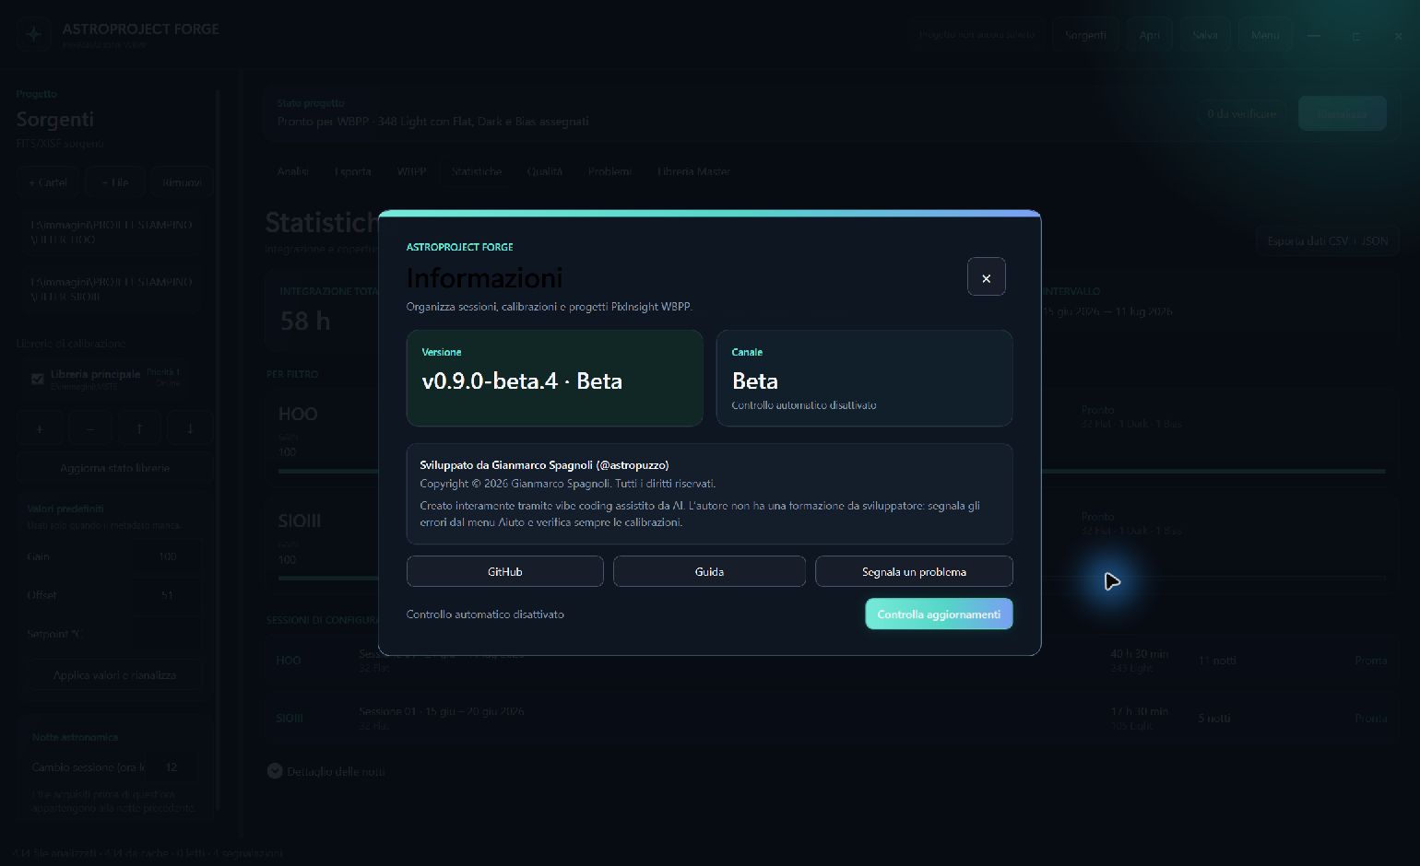The image size is (1420, 866).
Task: Click Applica valori e rianalizza button
Action: 115,675
